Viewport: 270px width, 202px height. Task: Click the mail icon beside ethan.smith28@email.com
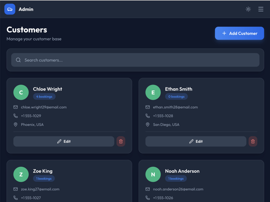(x=148, y=107)
